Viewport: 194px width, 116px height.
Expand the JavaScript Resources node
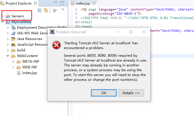8,45
